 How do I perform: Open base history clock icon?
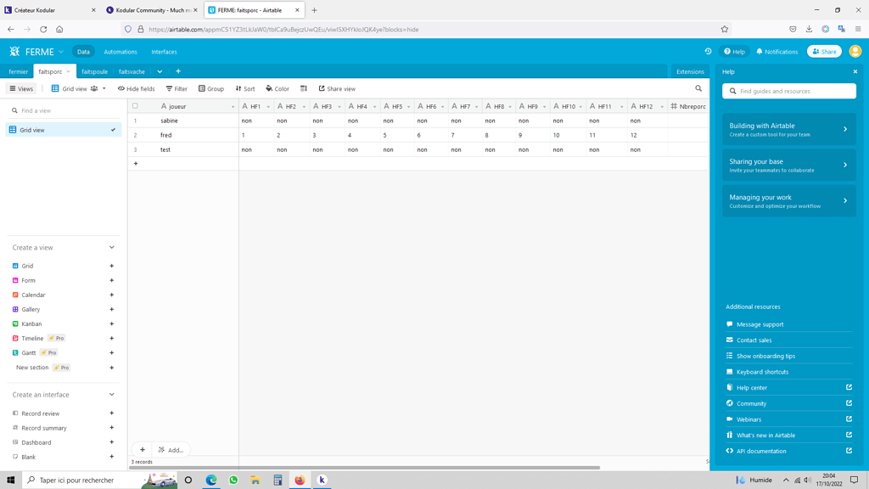click(708, 51)
